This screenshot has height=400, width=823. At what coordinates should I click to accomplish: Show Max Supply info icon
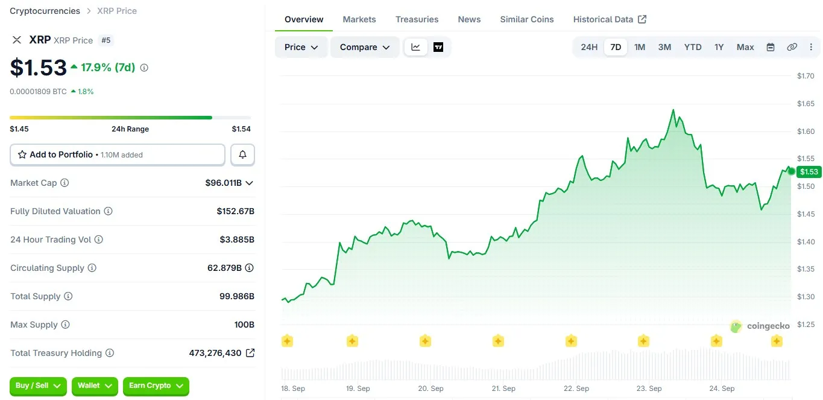[x=65, y=325]
